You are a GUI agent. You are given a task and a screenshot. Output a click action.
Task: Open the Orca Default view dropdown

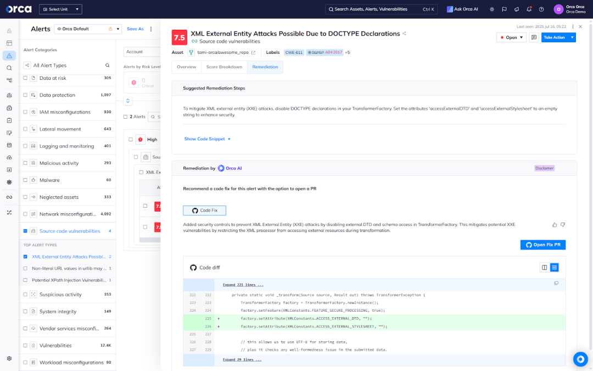88,29
